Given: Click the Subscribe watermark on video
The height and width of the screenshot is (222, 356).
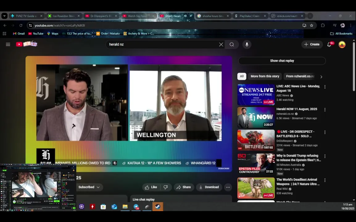Looking at the screenshot, I should 224,168.
